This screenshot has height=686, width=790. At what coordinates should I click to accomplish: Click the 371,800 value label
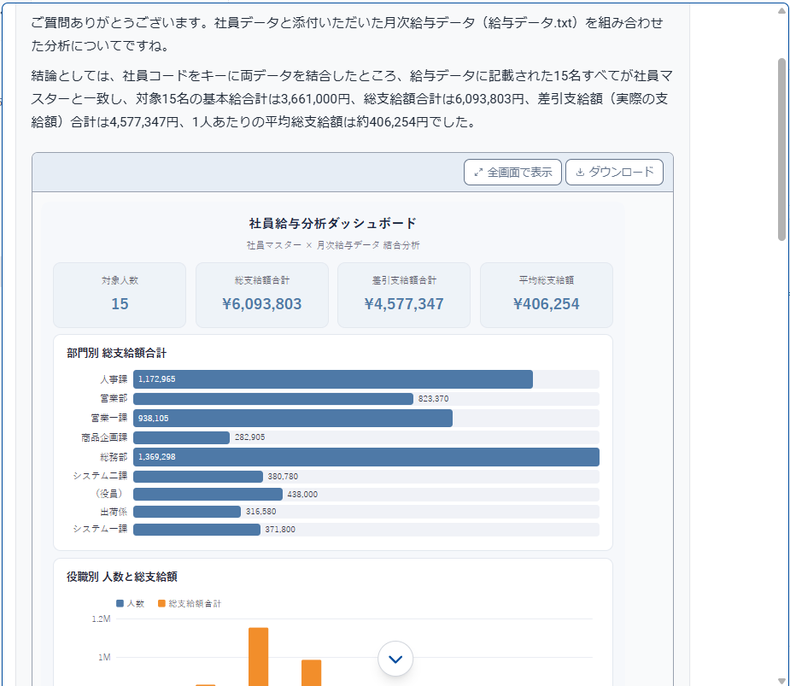[x=280, y=530]
